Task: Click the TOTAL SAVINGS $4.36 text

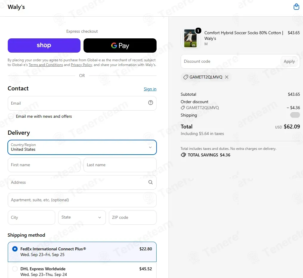Action: pyautogui.click(x=209, y=155)
